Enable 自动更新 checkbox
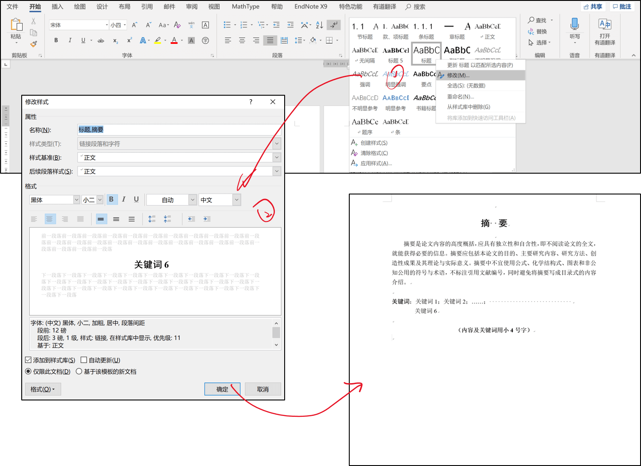This screenshot has height=466, width=641. [84, 360]
